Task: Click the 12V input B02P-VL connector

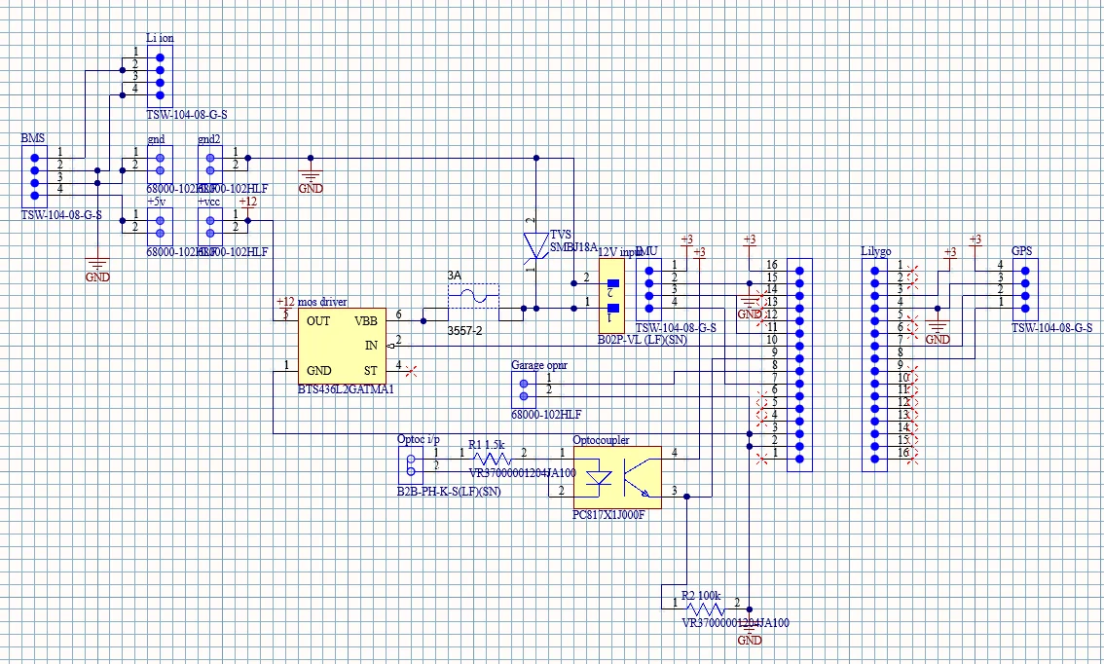Action: [611, 295]
